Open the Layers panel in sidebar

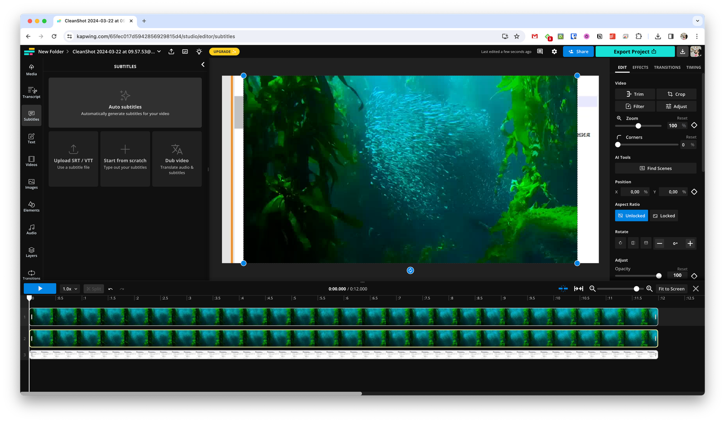click(x=31, y=252)
